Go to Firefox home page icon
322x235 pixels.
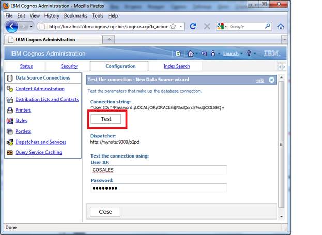281,26
